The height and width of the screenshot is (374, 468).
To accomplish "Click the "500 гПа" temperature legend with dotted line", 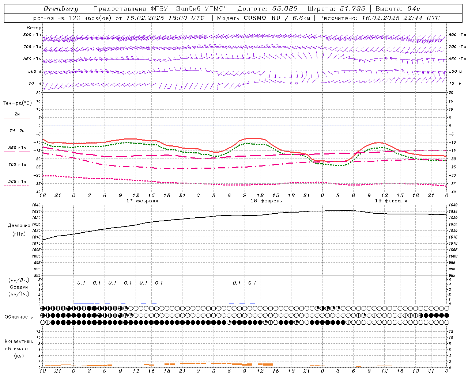I will [x=17, y=182].
